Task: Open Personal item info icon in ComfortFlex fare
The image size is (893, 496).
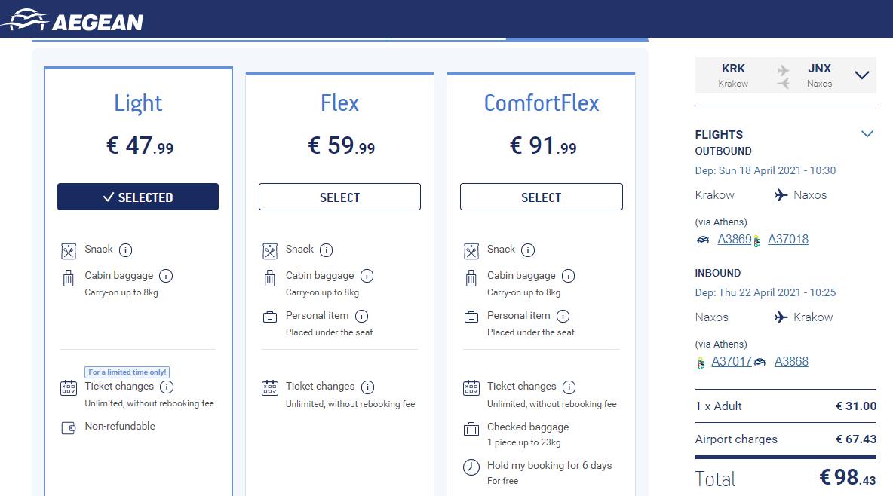Action: [563, 316]
